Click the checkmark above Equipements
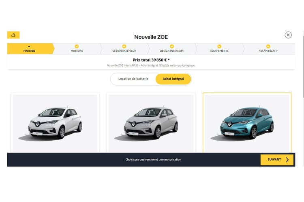Image resolution: width=304 pixels, height=202 pixels. pyautogui.click(x=219, y=46)
